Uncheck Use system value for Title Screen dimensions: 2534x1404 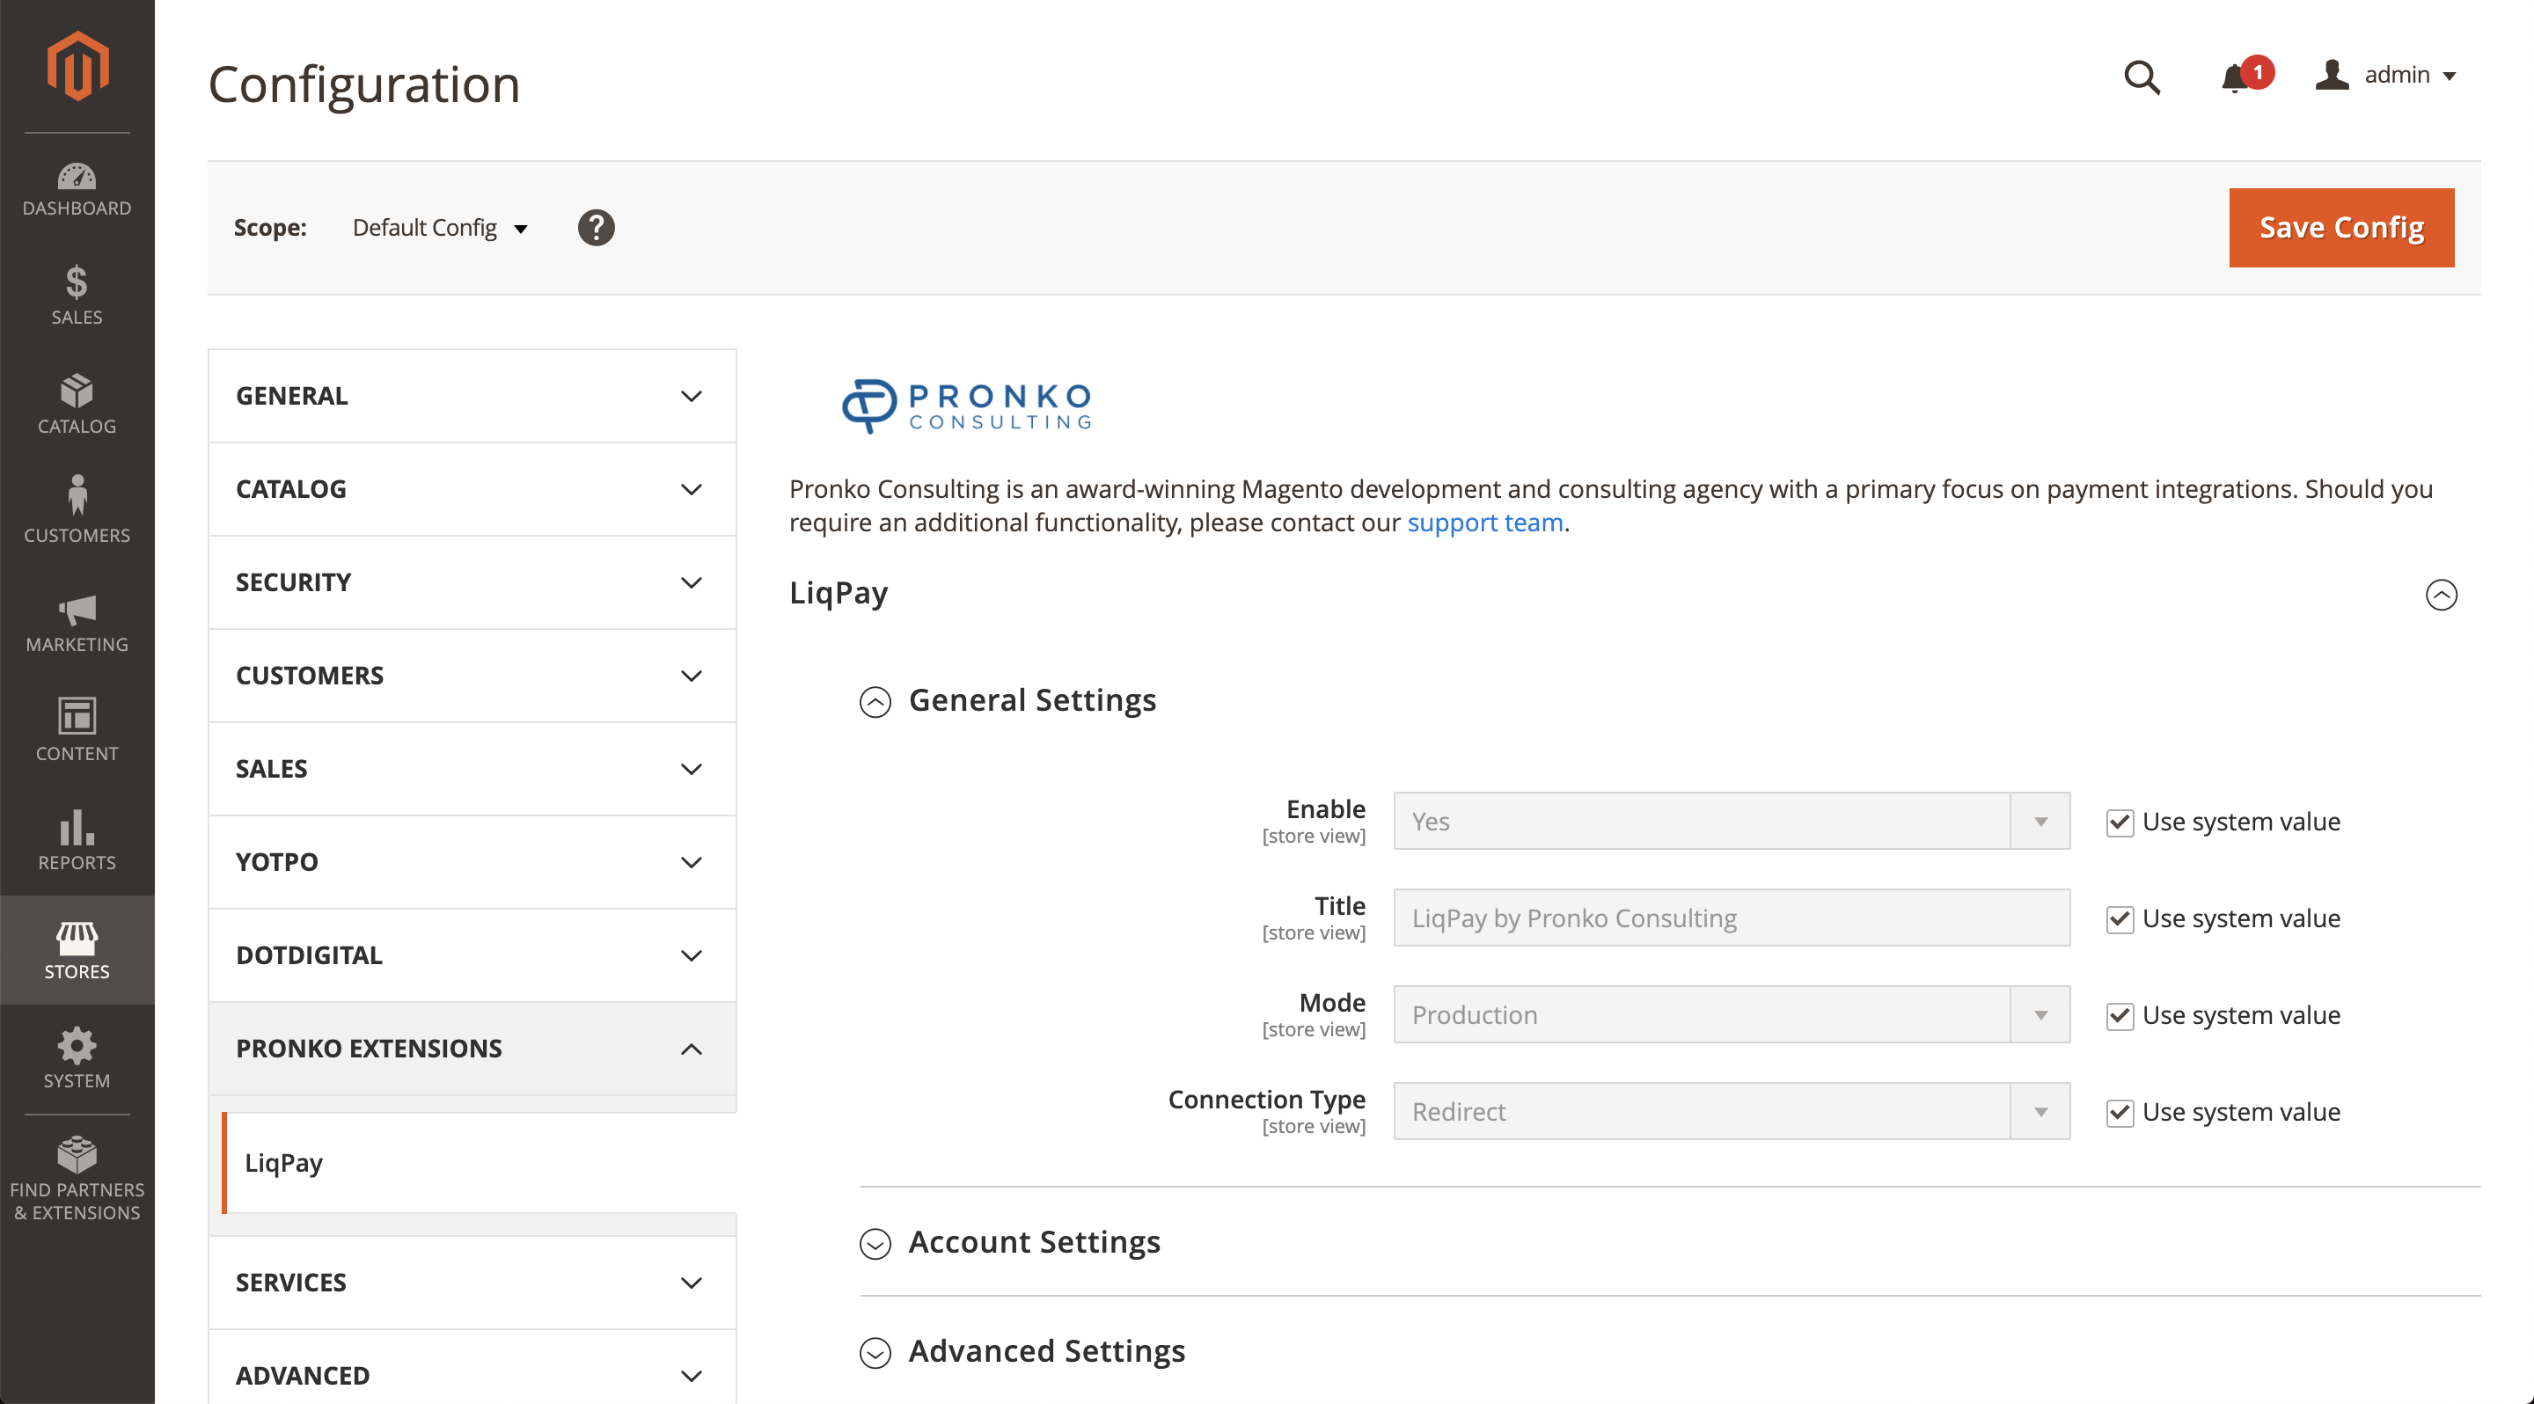2120,918
